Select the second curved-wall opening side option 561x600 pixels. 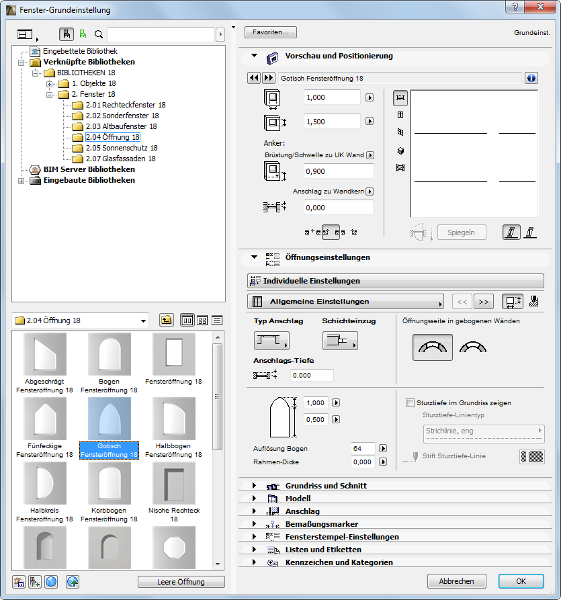tap(472, 347)
